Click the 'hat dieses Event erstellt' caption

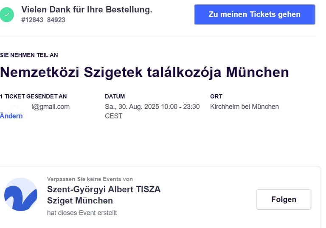[x=82, y=213]
